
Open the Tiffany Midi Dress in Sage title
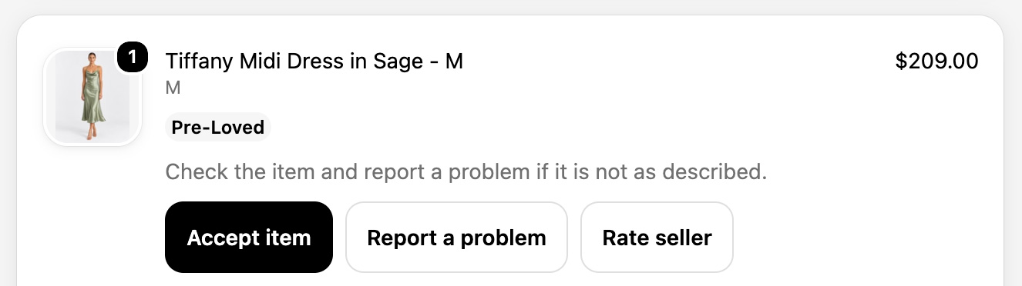[x=314, y=61]
